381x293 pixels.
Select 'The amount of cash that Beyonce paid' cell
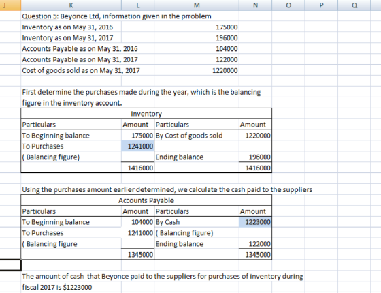[x=163, y=277]
